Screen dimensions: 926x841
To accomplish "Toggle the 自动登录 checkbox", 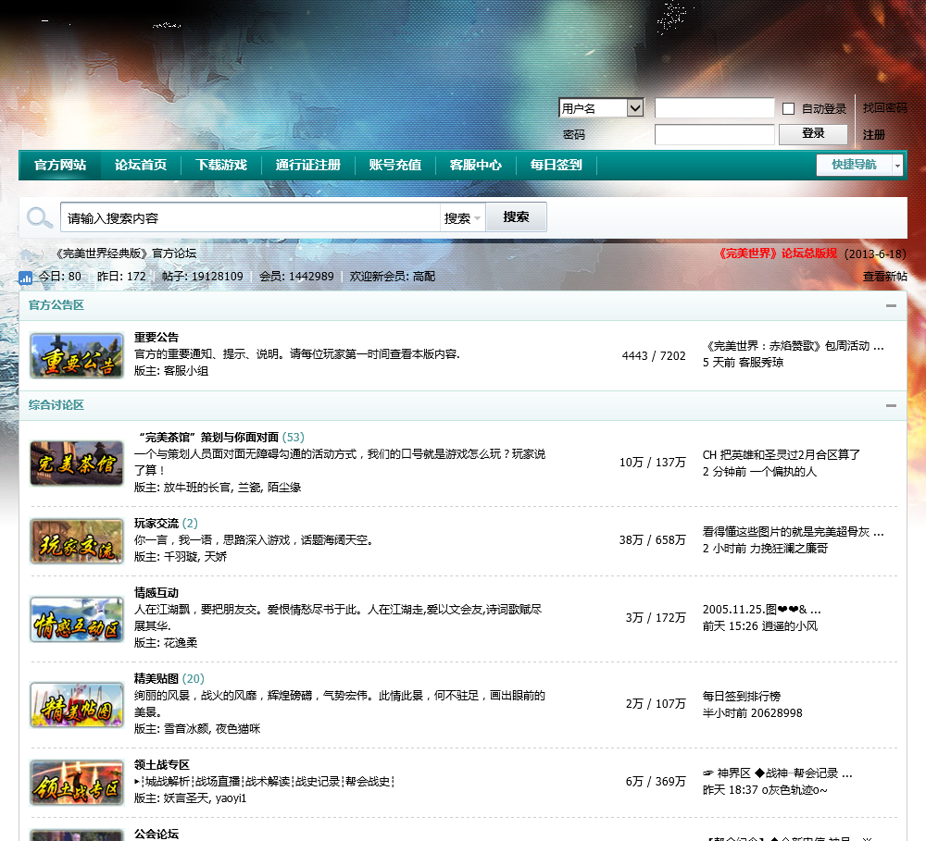I will [788, 108].
